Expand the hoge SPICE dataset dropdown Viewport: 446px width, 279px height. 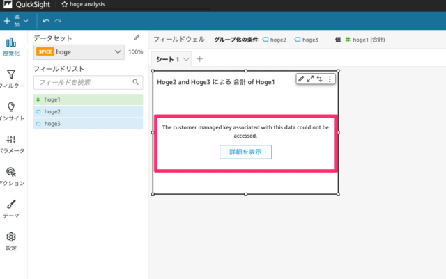[x=79, y=52]
